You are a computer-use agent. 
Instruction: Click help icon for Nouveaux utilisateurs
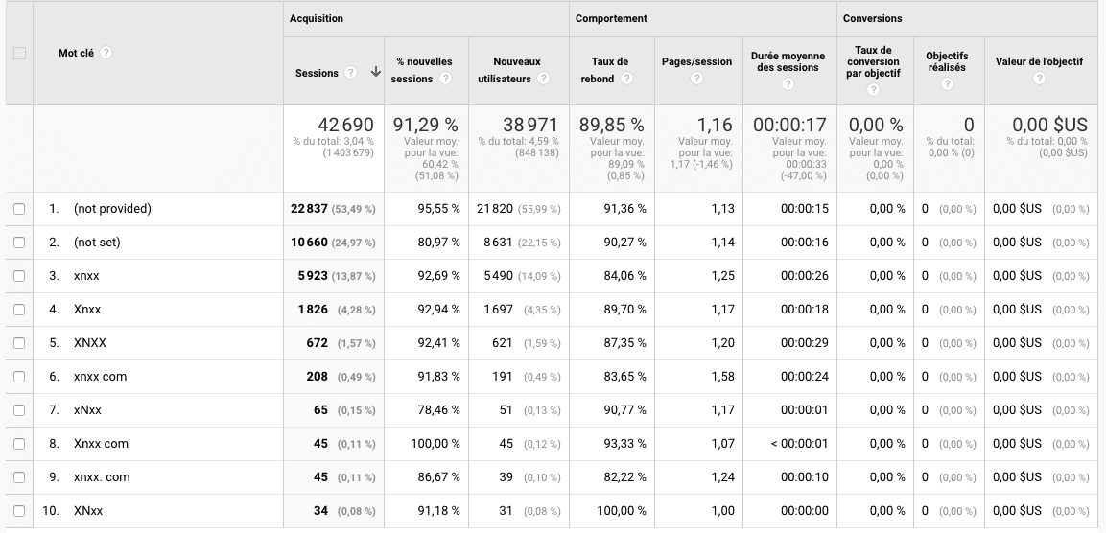click(544, 79)
